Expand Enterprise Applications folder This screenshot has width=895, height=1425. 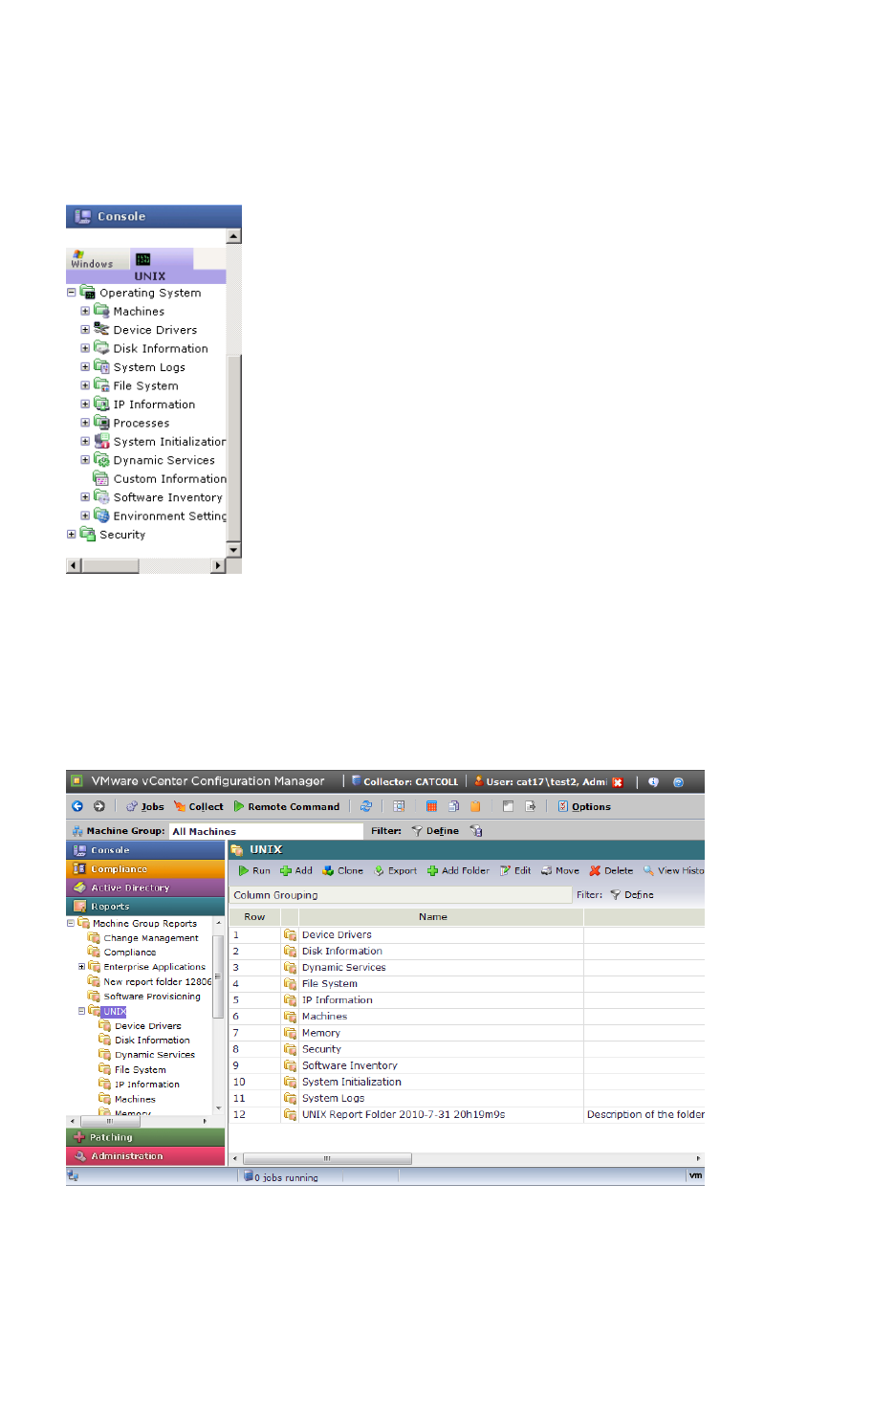(x=81, y=967)
